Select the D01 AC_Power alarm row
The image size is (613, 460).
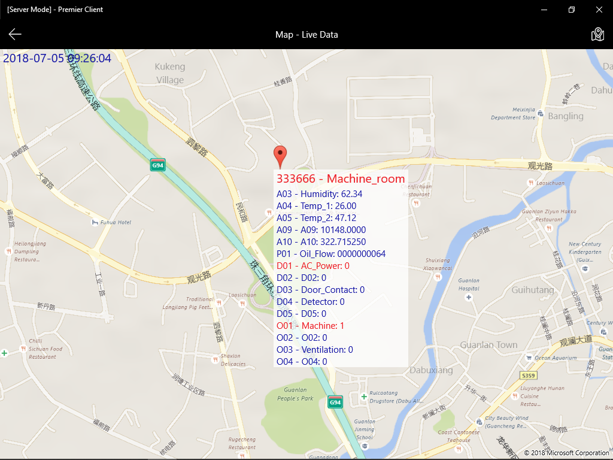[x=312, y=266]
